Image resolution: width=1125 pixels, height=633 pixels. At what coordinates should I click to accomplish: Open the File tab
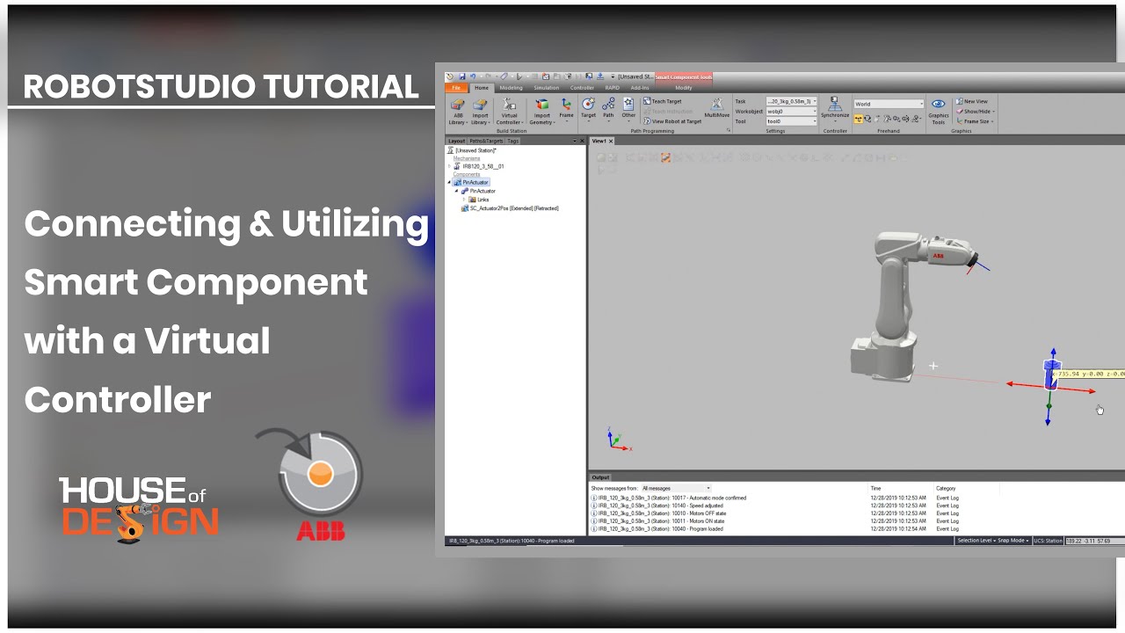(456, 88)
